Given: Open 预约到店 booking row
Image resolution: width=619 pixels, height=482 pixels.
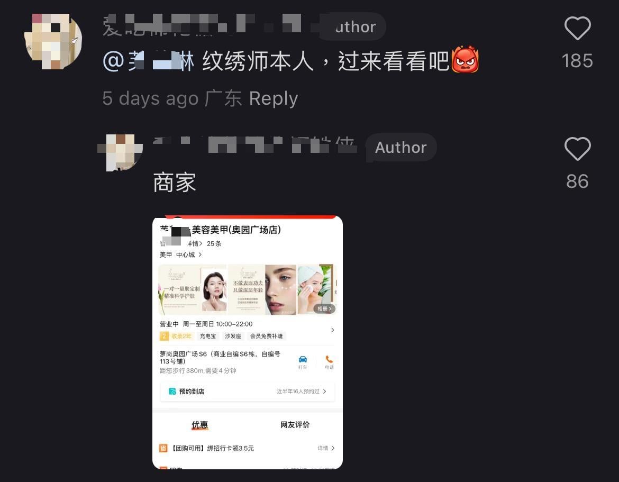Looking at the screenshot, I should 248,391.
